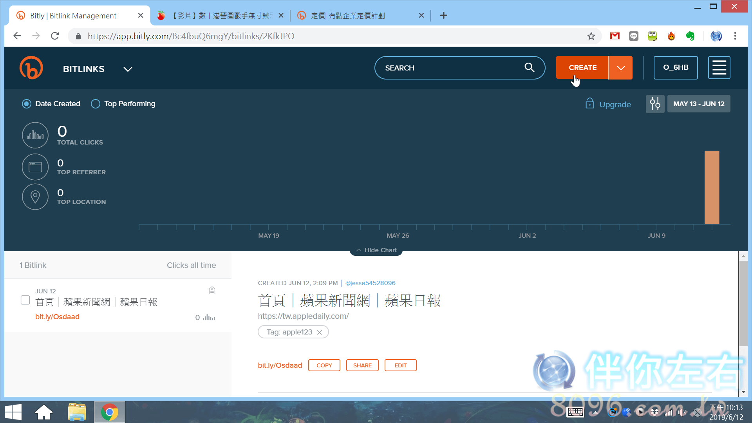Close the 定價 pricing tab

pos(421,16)
